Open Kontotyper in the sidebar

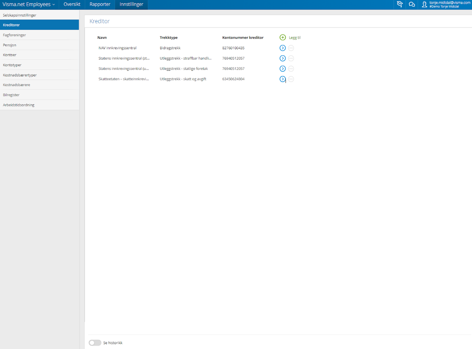[39, 65]
